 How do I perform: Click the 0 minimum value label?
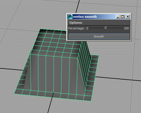click(x=87, y=28)
